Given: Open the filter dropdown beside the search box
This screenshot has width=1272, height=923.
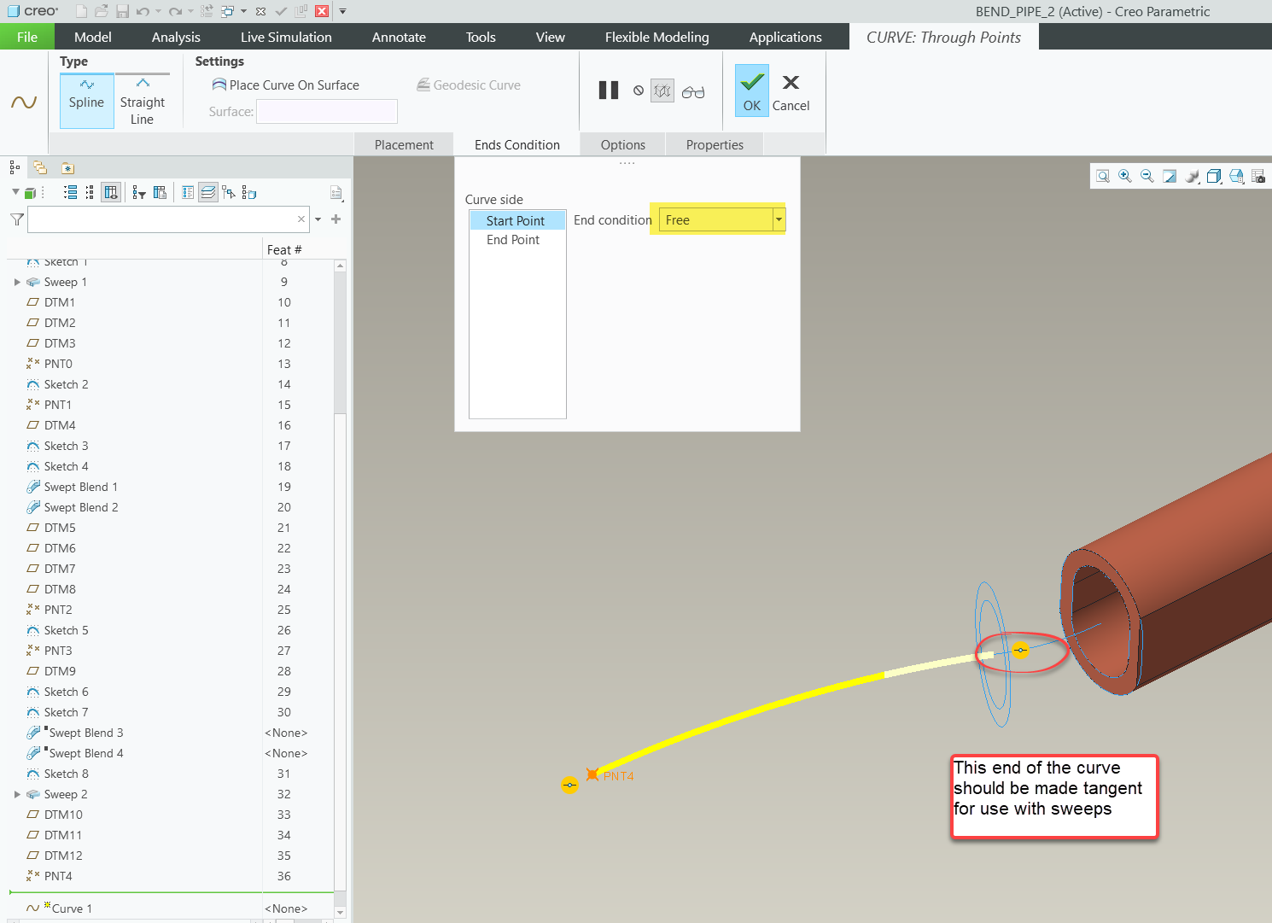Looking at the screenshot, I should click(317, 219).
